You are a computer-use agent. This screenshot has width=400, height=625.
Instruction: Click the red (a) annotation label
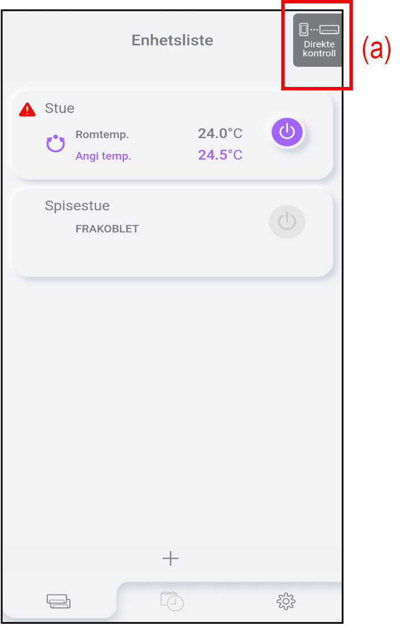coord(377,49)
